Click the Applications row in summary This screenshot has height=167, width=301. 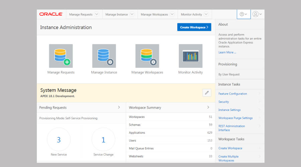click(x=171, y=133)
